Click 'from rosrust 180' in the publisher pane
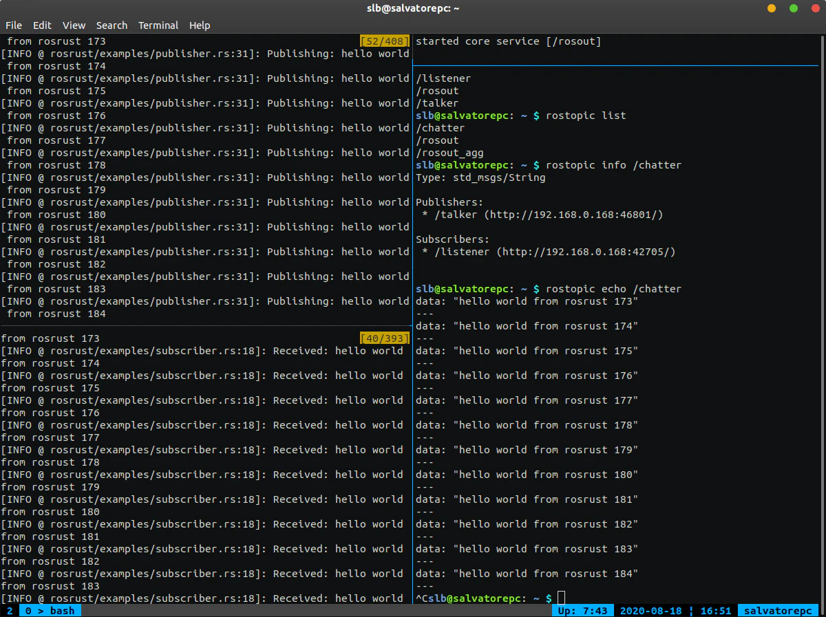Screen dimensions: 826x617 [x=56, y=215]
